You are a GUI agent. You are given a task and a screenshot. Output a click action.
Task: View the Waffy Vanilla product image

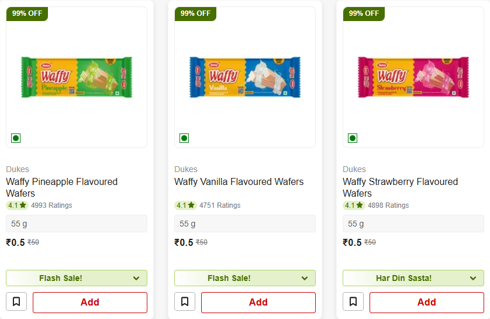coord(245,77)
